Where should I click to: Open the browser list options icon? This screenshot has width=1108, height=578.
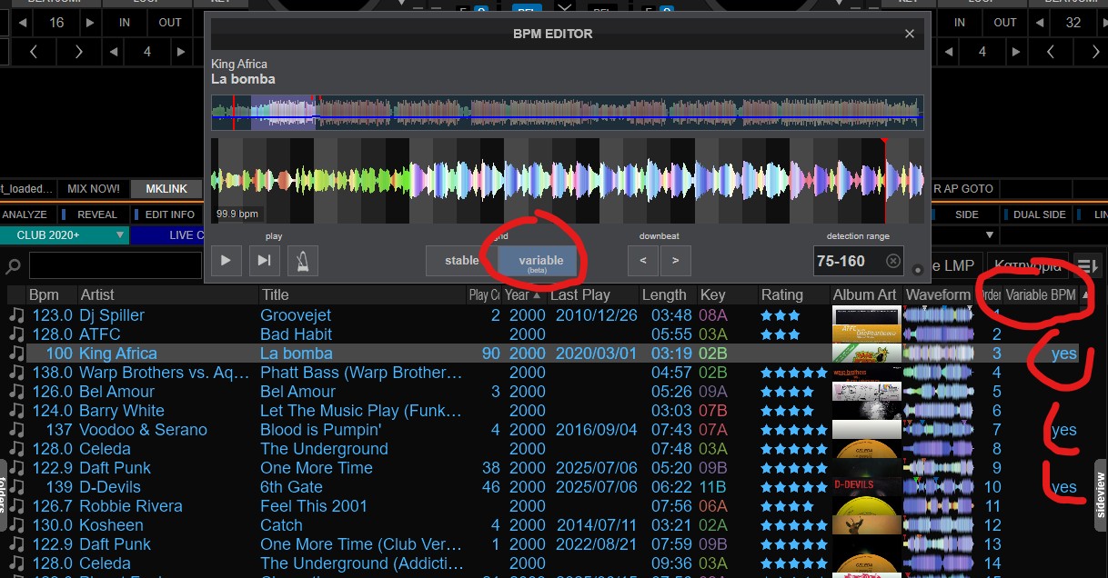coord(1085,265)
